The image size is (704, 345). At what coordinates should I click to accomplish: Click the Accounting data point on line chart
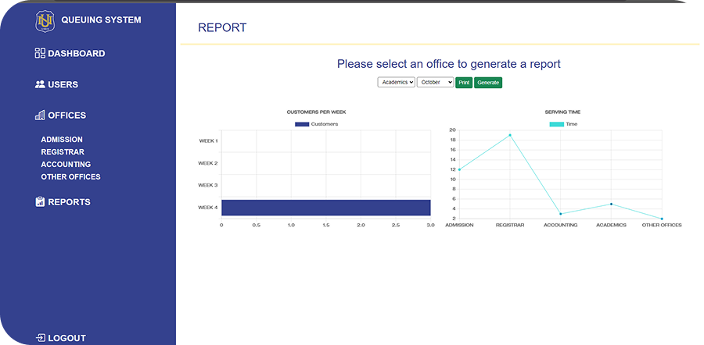click(560, 214)
